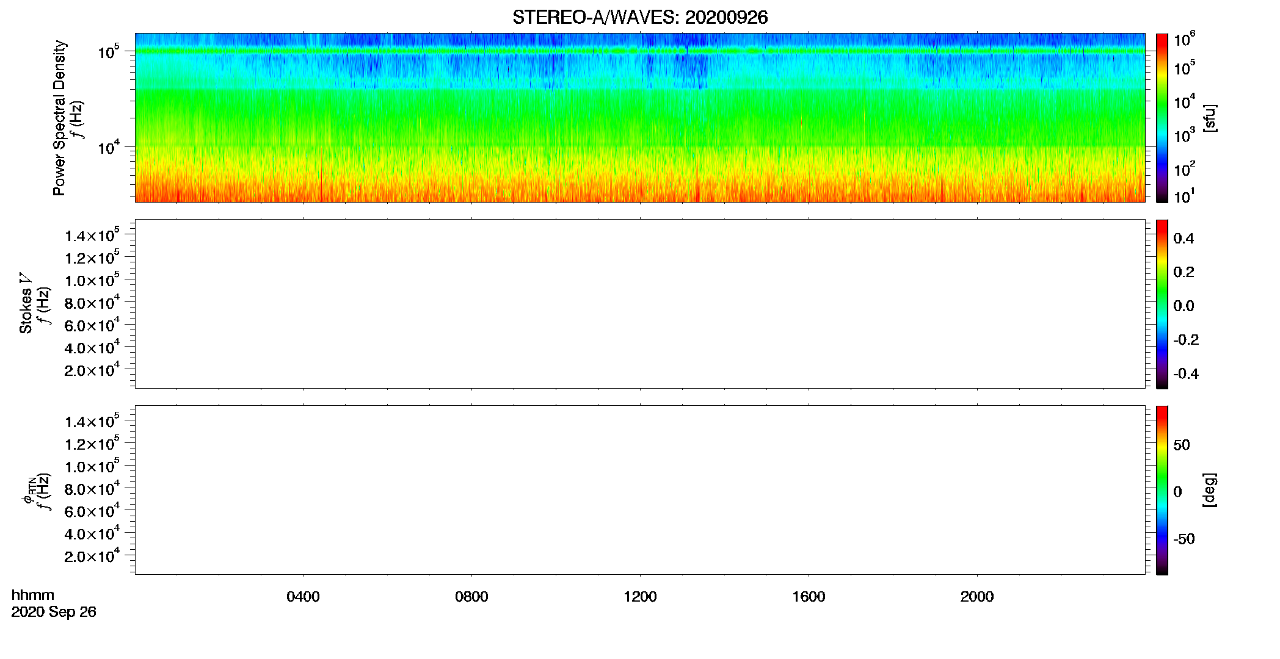Click the 1200 time tick label
This screenshot has width=1280, height=659.
point(640,597)
